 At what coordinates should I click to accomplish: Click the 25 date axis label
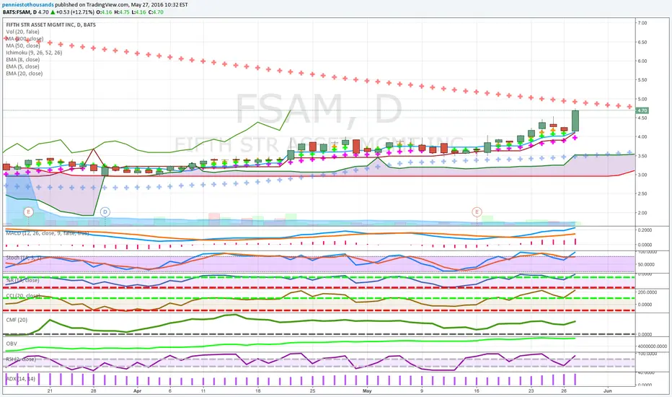click(312, 391)
